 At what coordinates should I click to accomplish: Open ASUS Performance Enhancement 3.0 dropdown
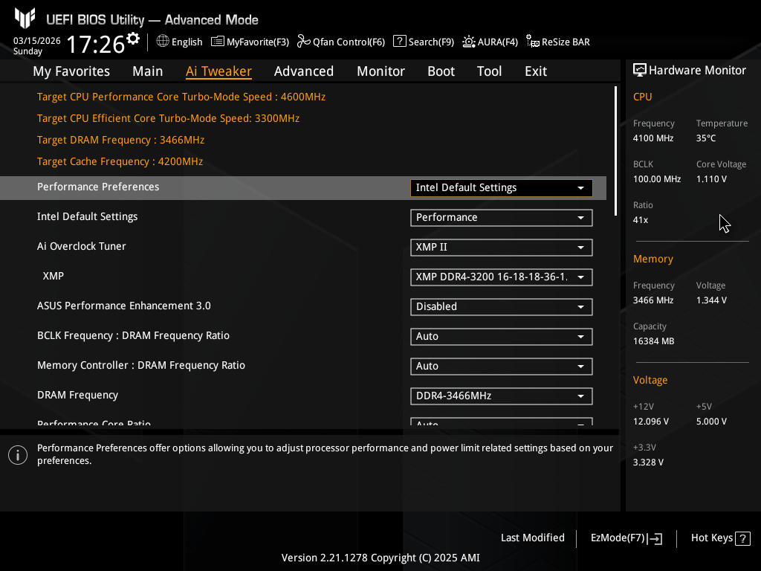(x=502, y=307)
